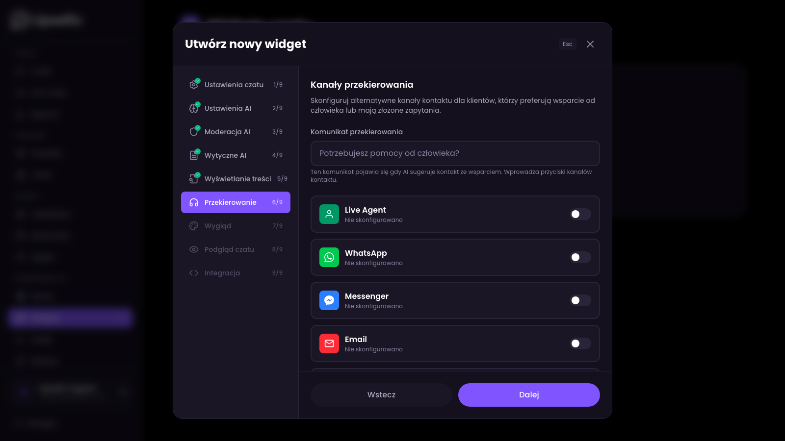Close the widget dialog with X
Viewport: 785px width, 441px height.
(x=590, y=44)
